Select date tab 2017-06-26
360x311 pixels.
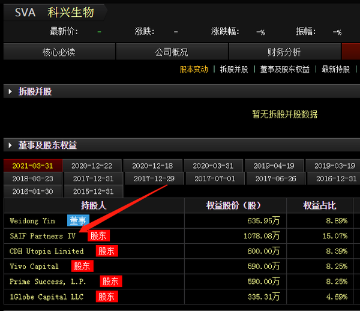[276, 178]
